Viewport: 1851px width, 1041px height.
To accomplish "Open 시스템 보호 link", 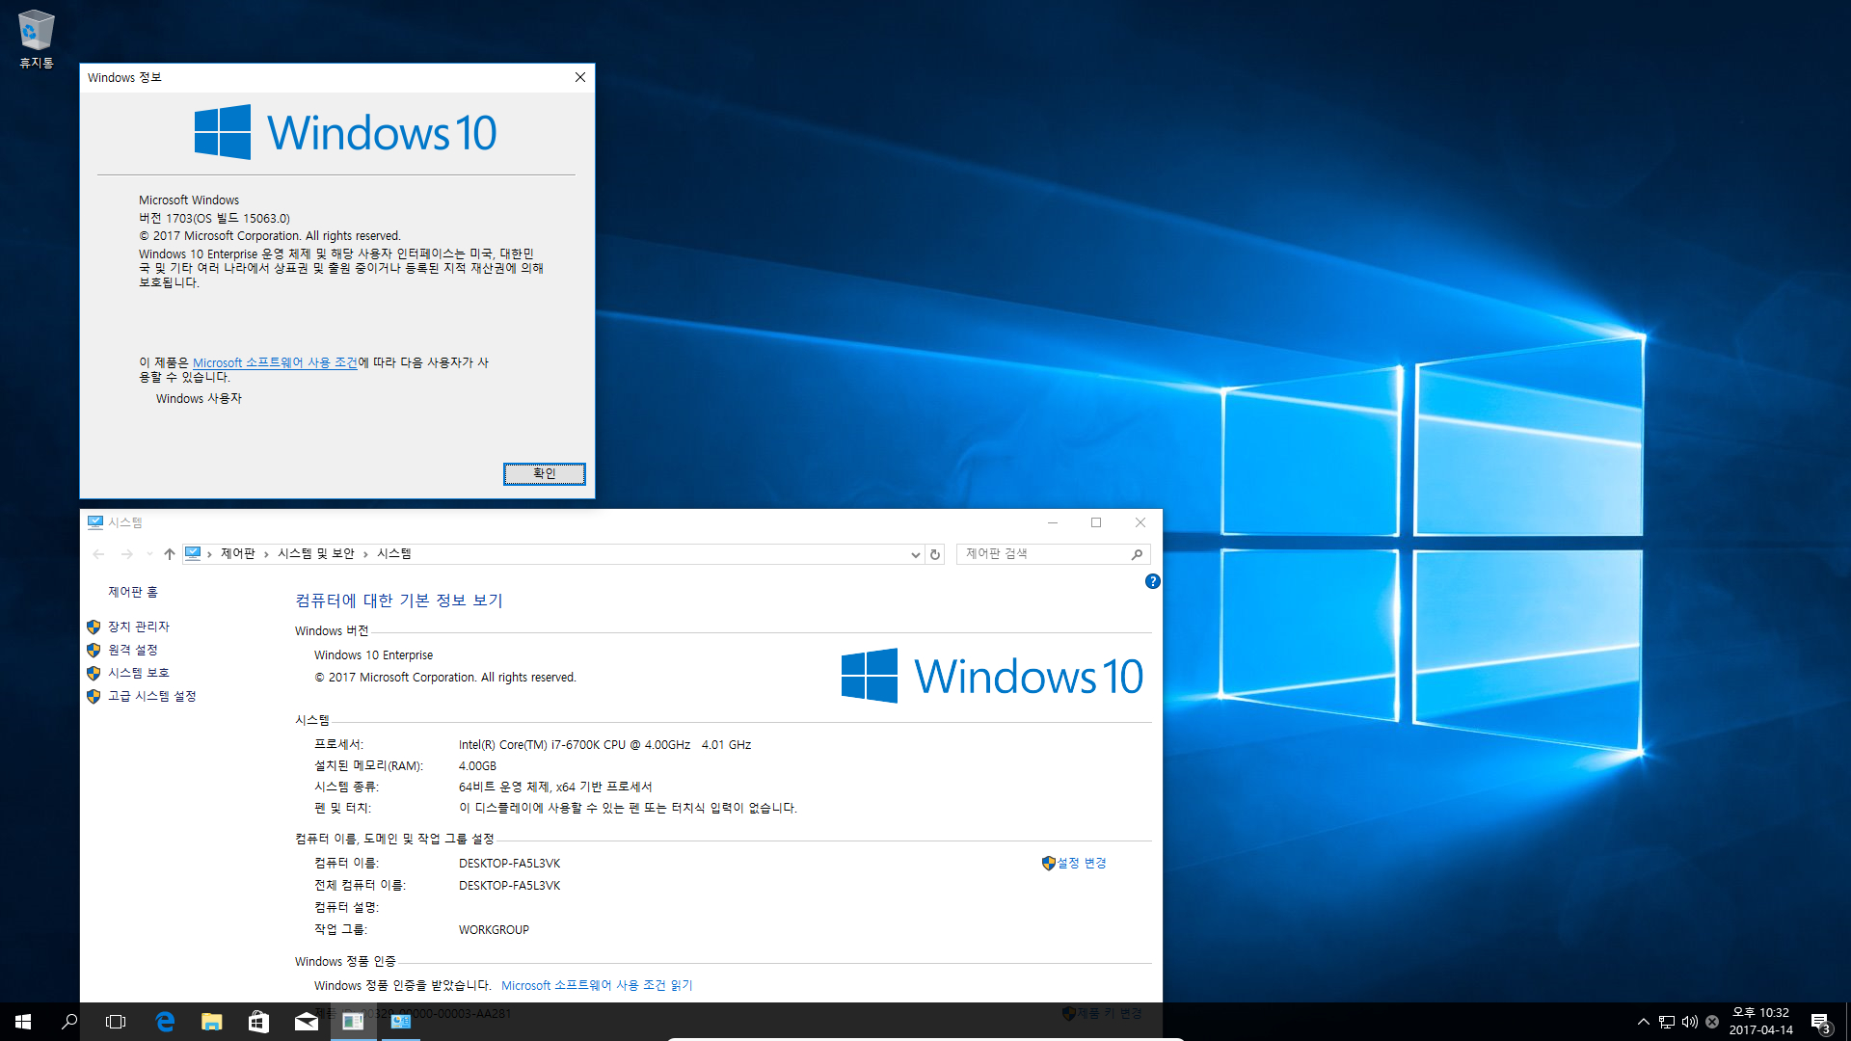I will point(139,673).
